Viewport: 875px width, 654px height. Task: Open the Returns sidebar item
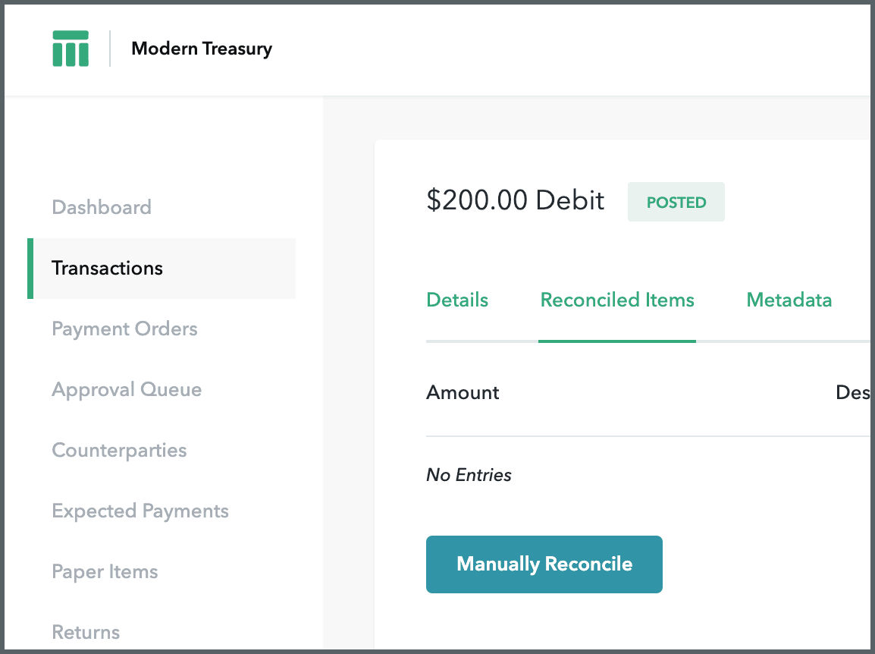coord(86,631)
